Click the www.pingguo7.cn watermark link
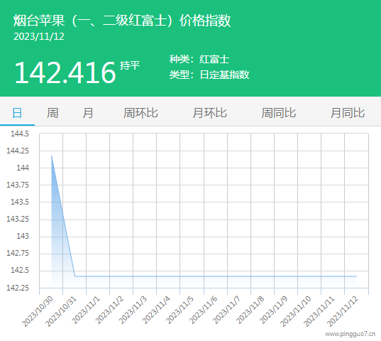Viewport: 381px width, 341px height. pos(350,334)
